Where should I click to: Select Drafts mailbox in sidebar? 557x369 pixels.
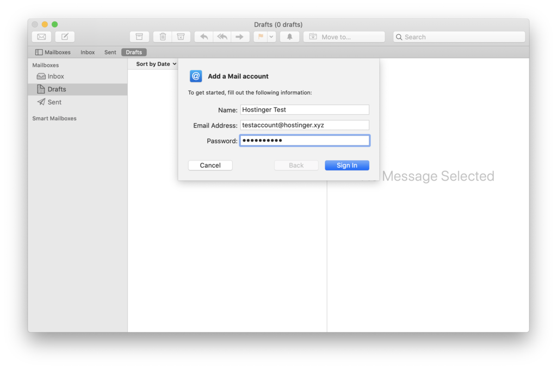coord(77,89)
